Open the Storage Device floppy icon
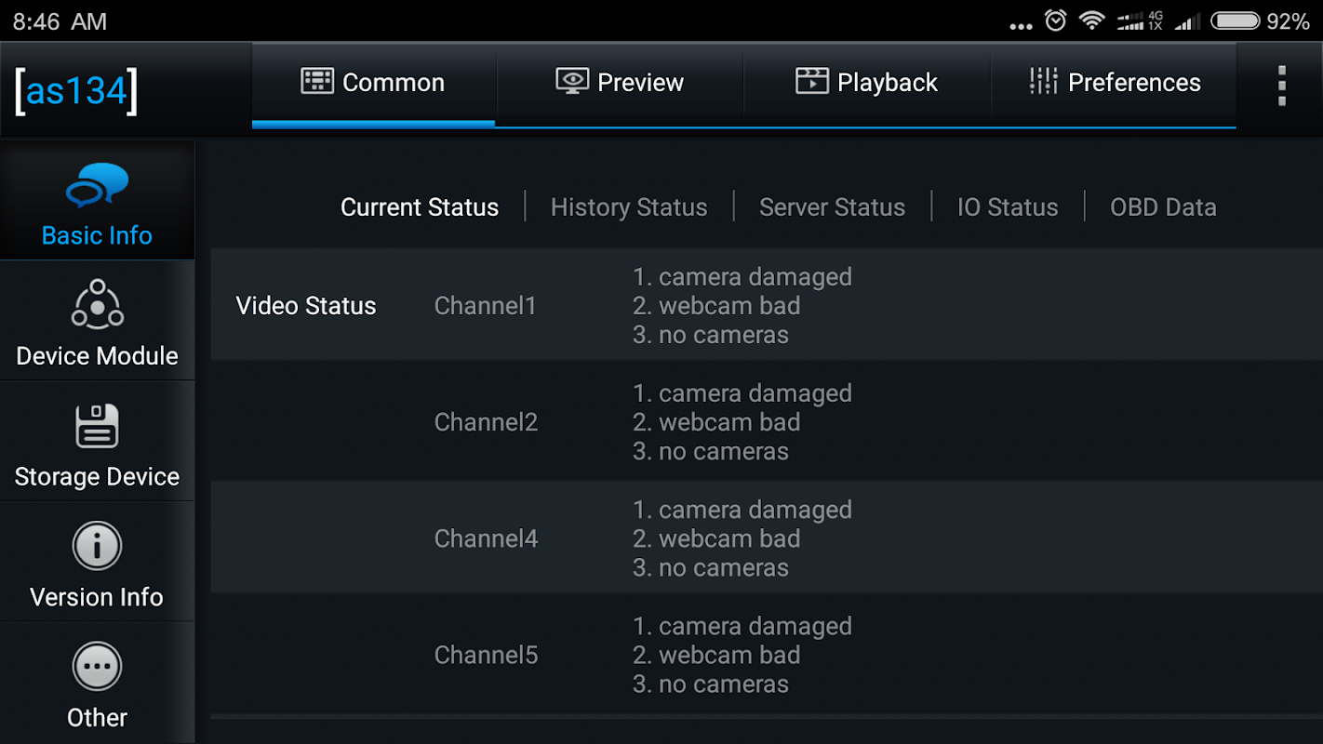Viewport: 1323px width, 744px height. [97, 426]
